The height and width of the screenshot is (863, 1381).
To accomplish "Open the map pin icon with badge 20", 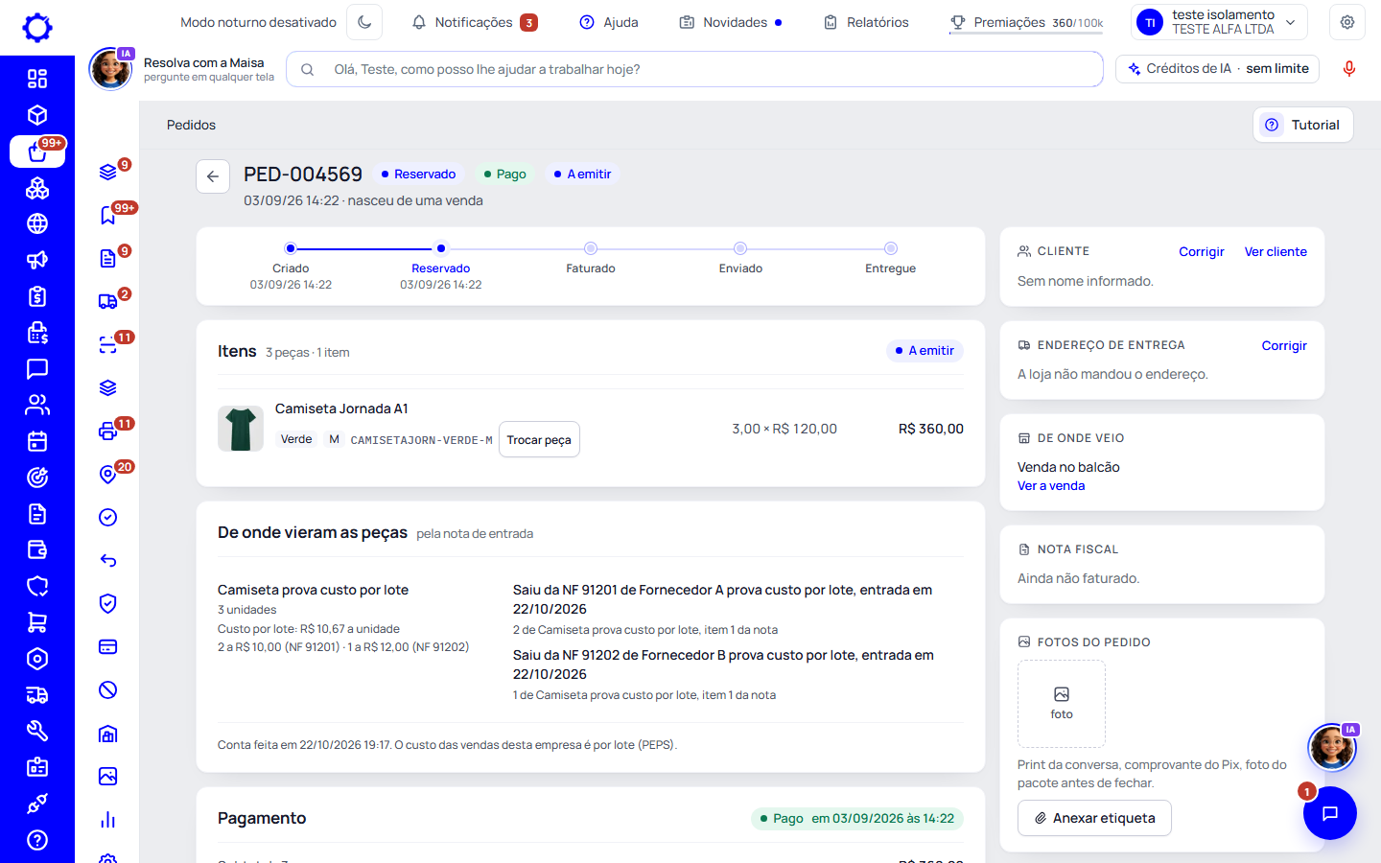I will (x=108, y=474).
